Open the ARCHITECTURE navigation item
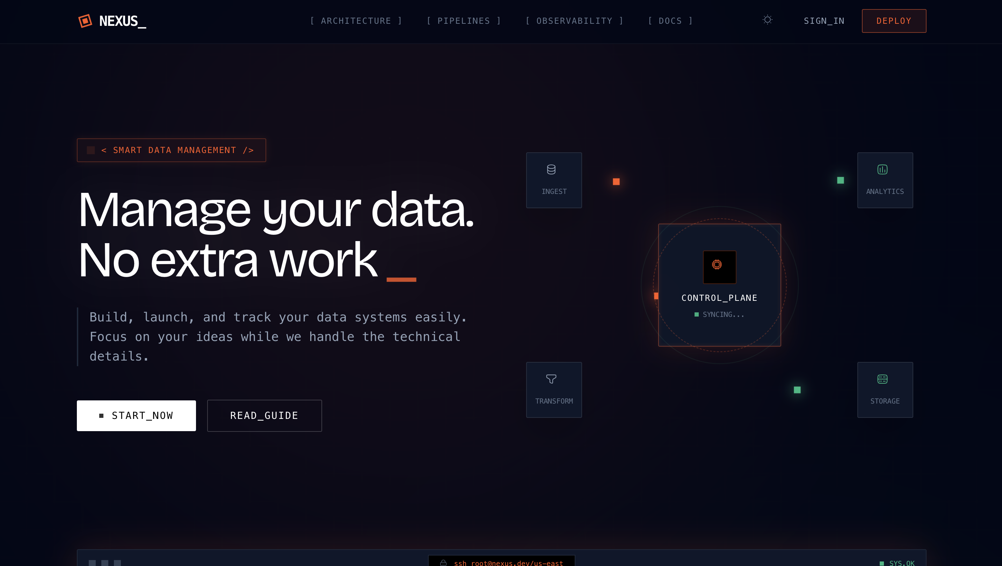The width and height of the screenshot is (1002, 566). 356,21
